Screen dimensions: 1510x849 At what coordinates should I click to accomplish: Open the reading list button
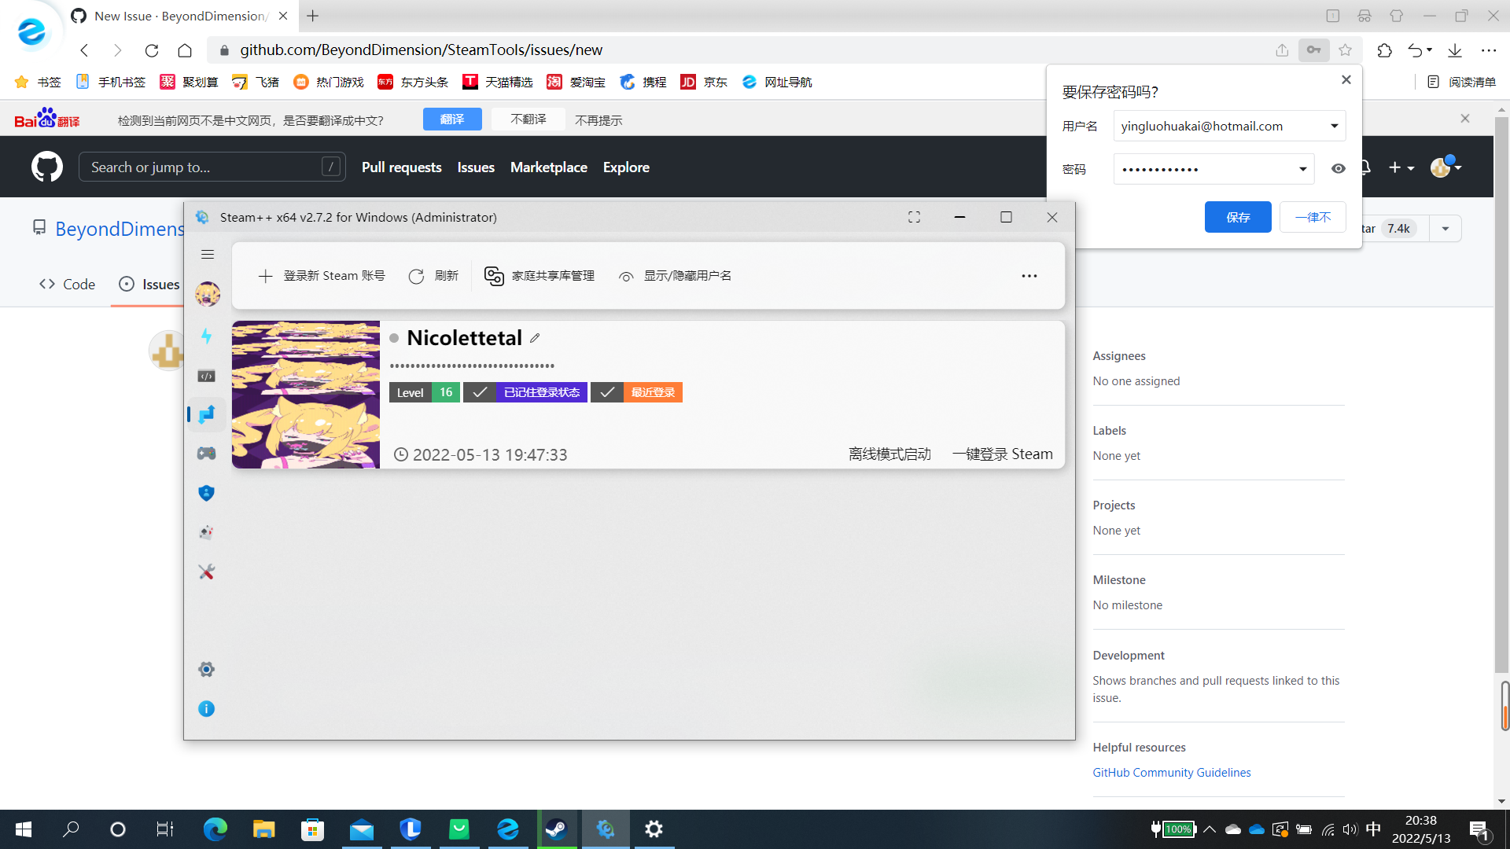(x=1462, y=82)
